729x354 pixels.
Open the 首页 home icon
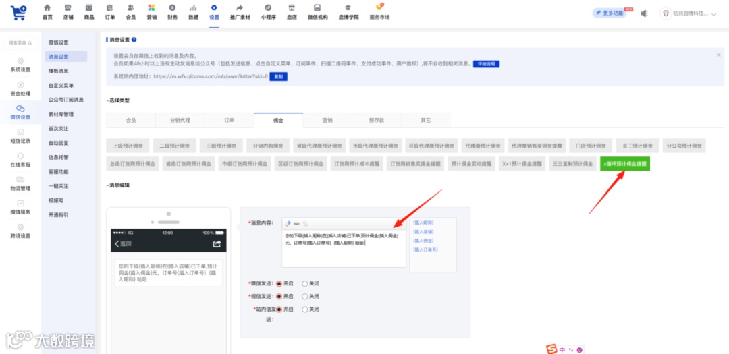coord(47,11)
